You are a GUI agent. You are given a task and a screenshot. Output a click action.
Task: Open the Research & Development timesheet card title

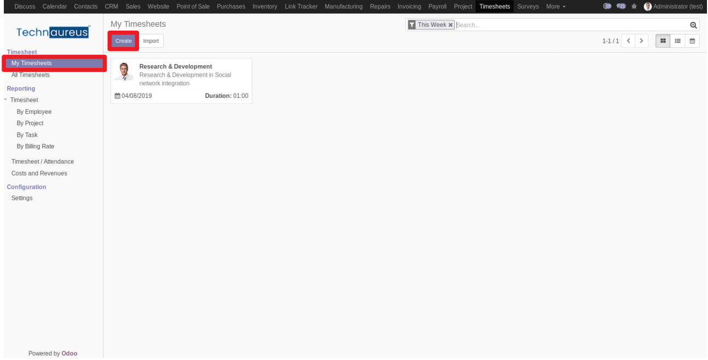(x=176, y=67)
